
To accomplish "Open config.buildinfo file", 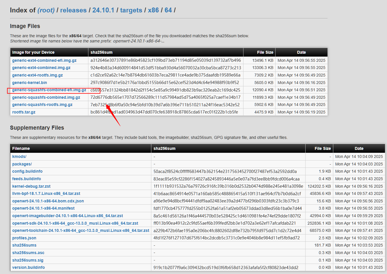I will [27, 171].
